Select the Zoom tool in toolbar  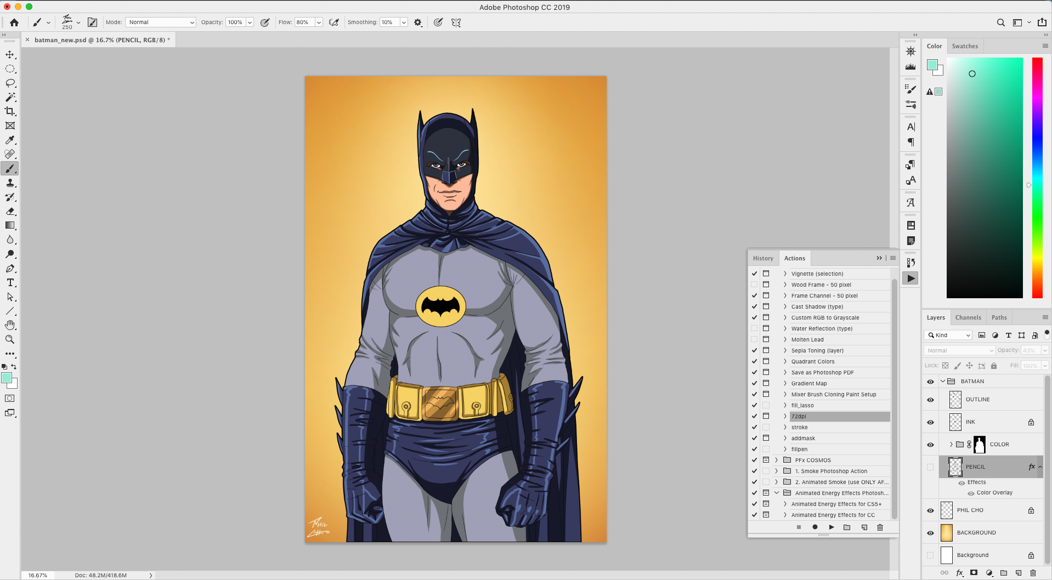pyautogui.click(x=10, y=339)
